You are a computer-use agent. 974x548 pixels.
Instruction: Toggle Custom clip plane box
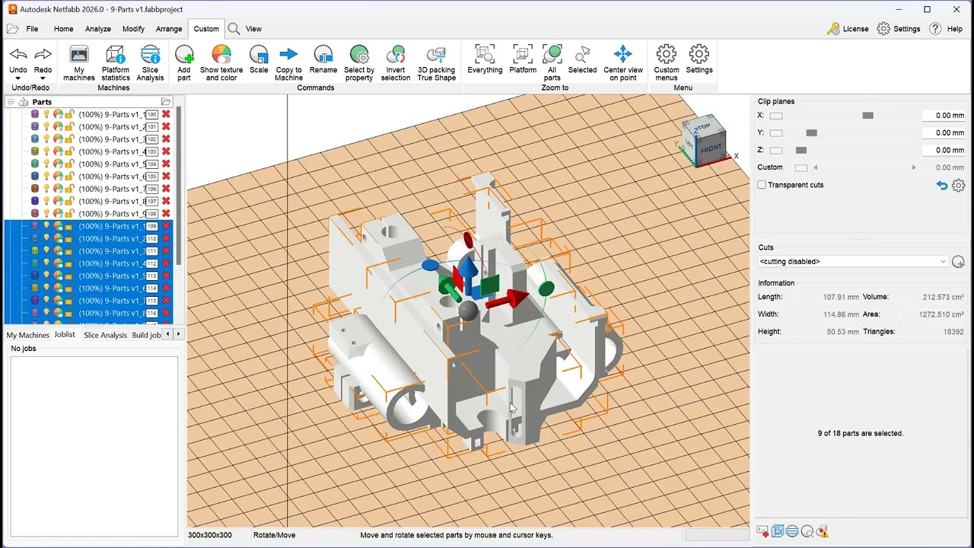(x=801, y=167)
